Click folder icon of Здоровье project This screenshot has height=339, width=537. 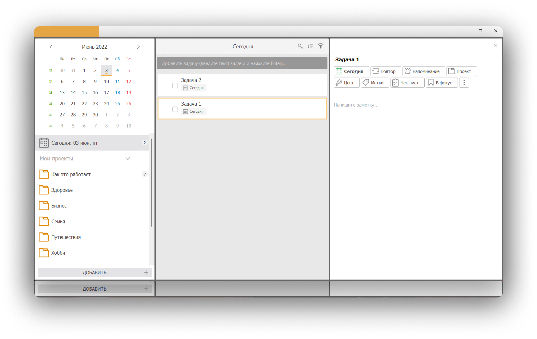point(44,190)
